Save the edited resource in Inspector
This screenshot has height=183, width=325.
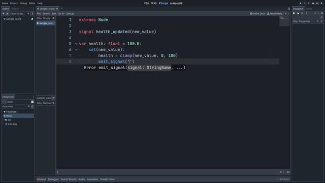302,14
